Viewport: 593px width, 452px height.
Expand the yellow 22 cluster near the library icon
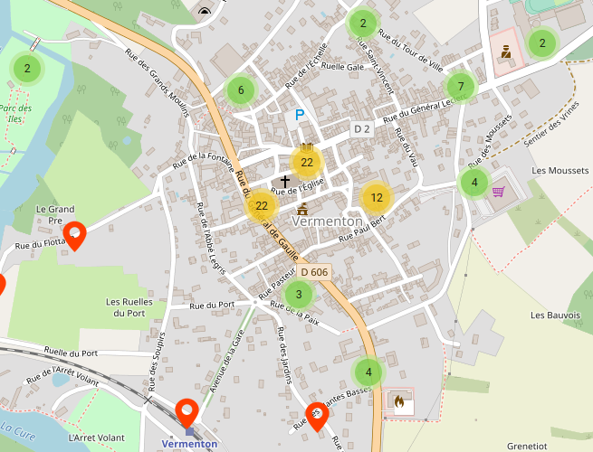pos(307,163)
